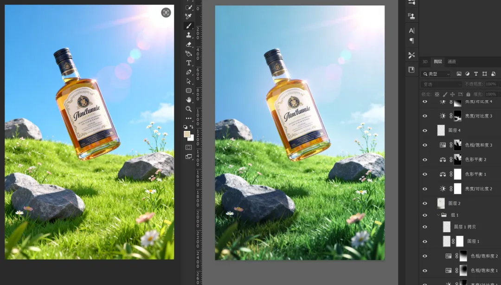This screenshot has width=501, height=285.
Task: Toggle visibility of 色彩平衡 1 layer
Action: (x=425, y=174)
